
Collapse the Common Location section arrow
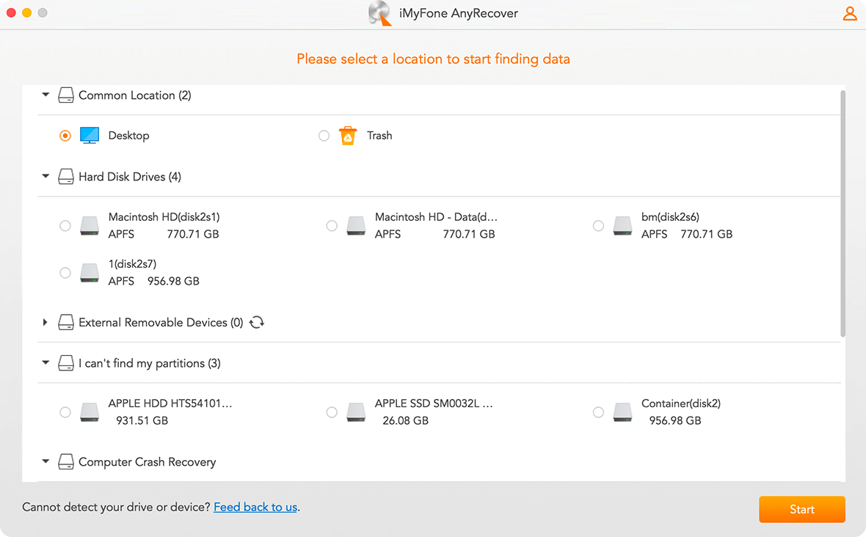point(46,95)
